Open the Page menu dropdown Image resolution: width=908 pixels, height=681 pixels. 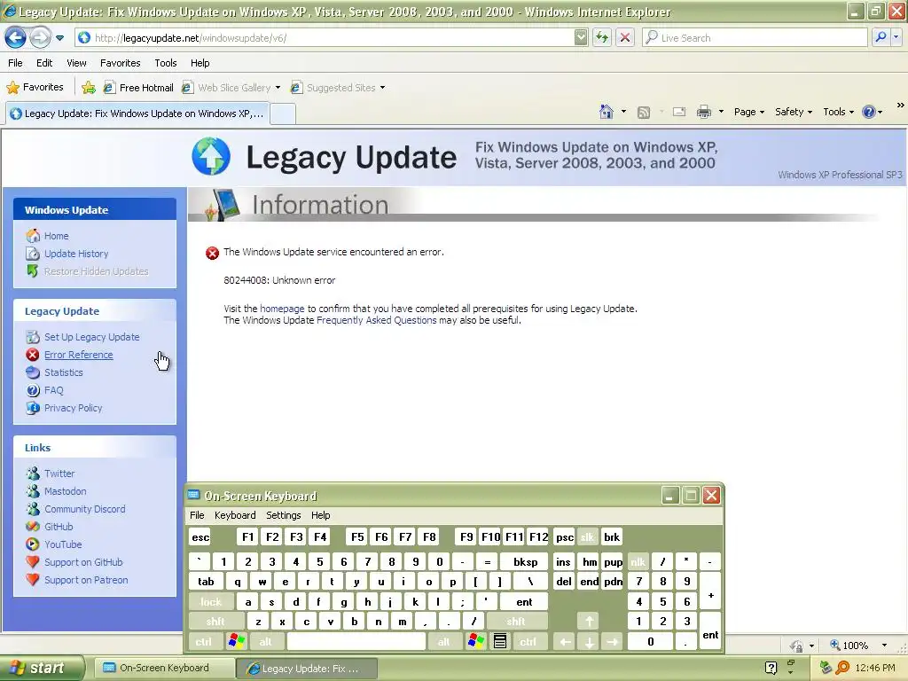748,112
